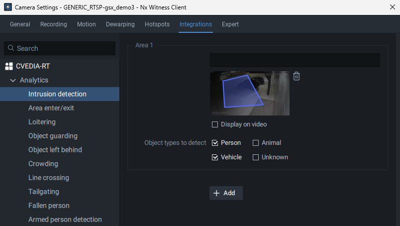Open Area enter/exit settings

click(60, 108)
